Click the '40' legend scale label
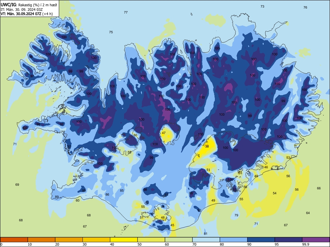This screenshot has height=247, width=330. pos(112,244)
